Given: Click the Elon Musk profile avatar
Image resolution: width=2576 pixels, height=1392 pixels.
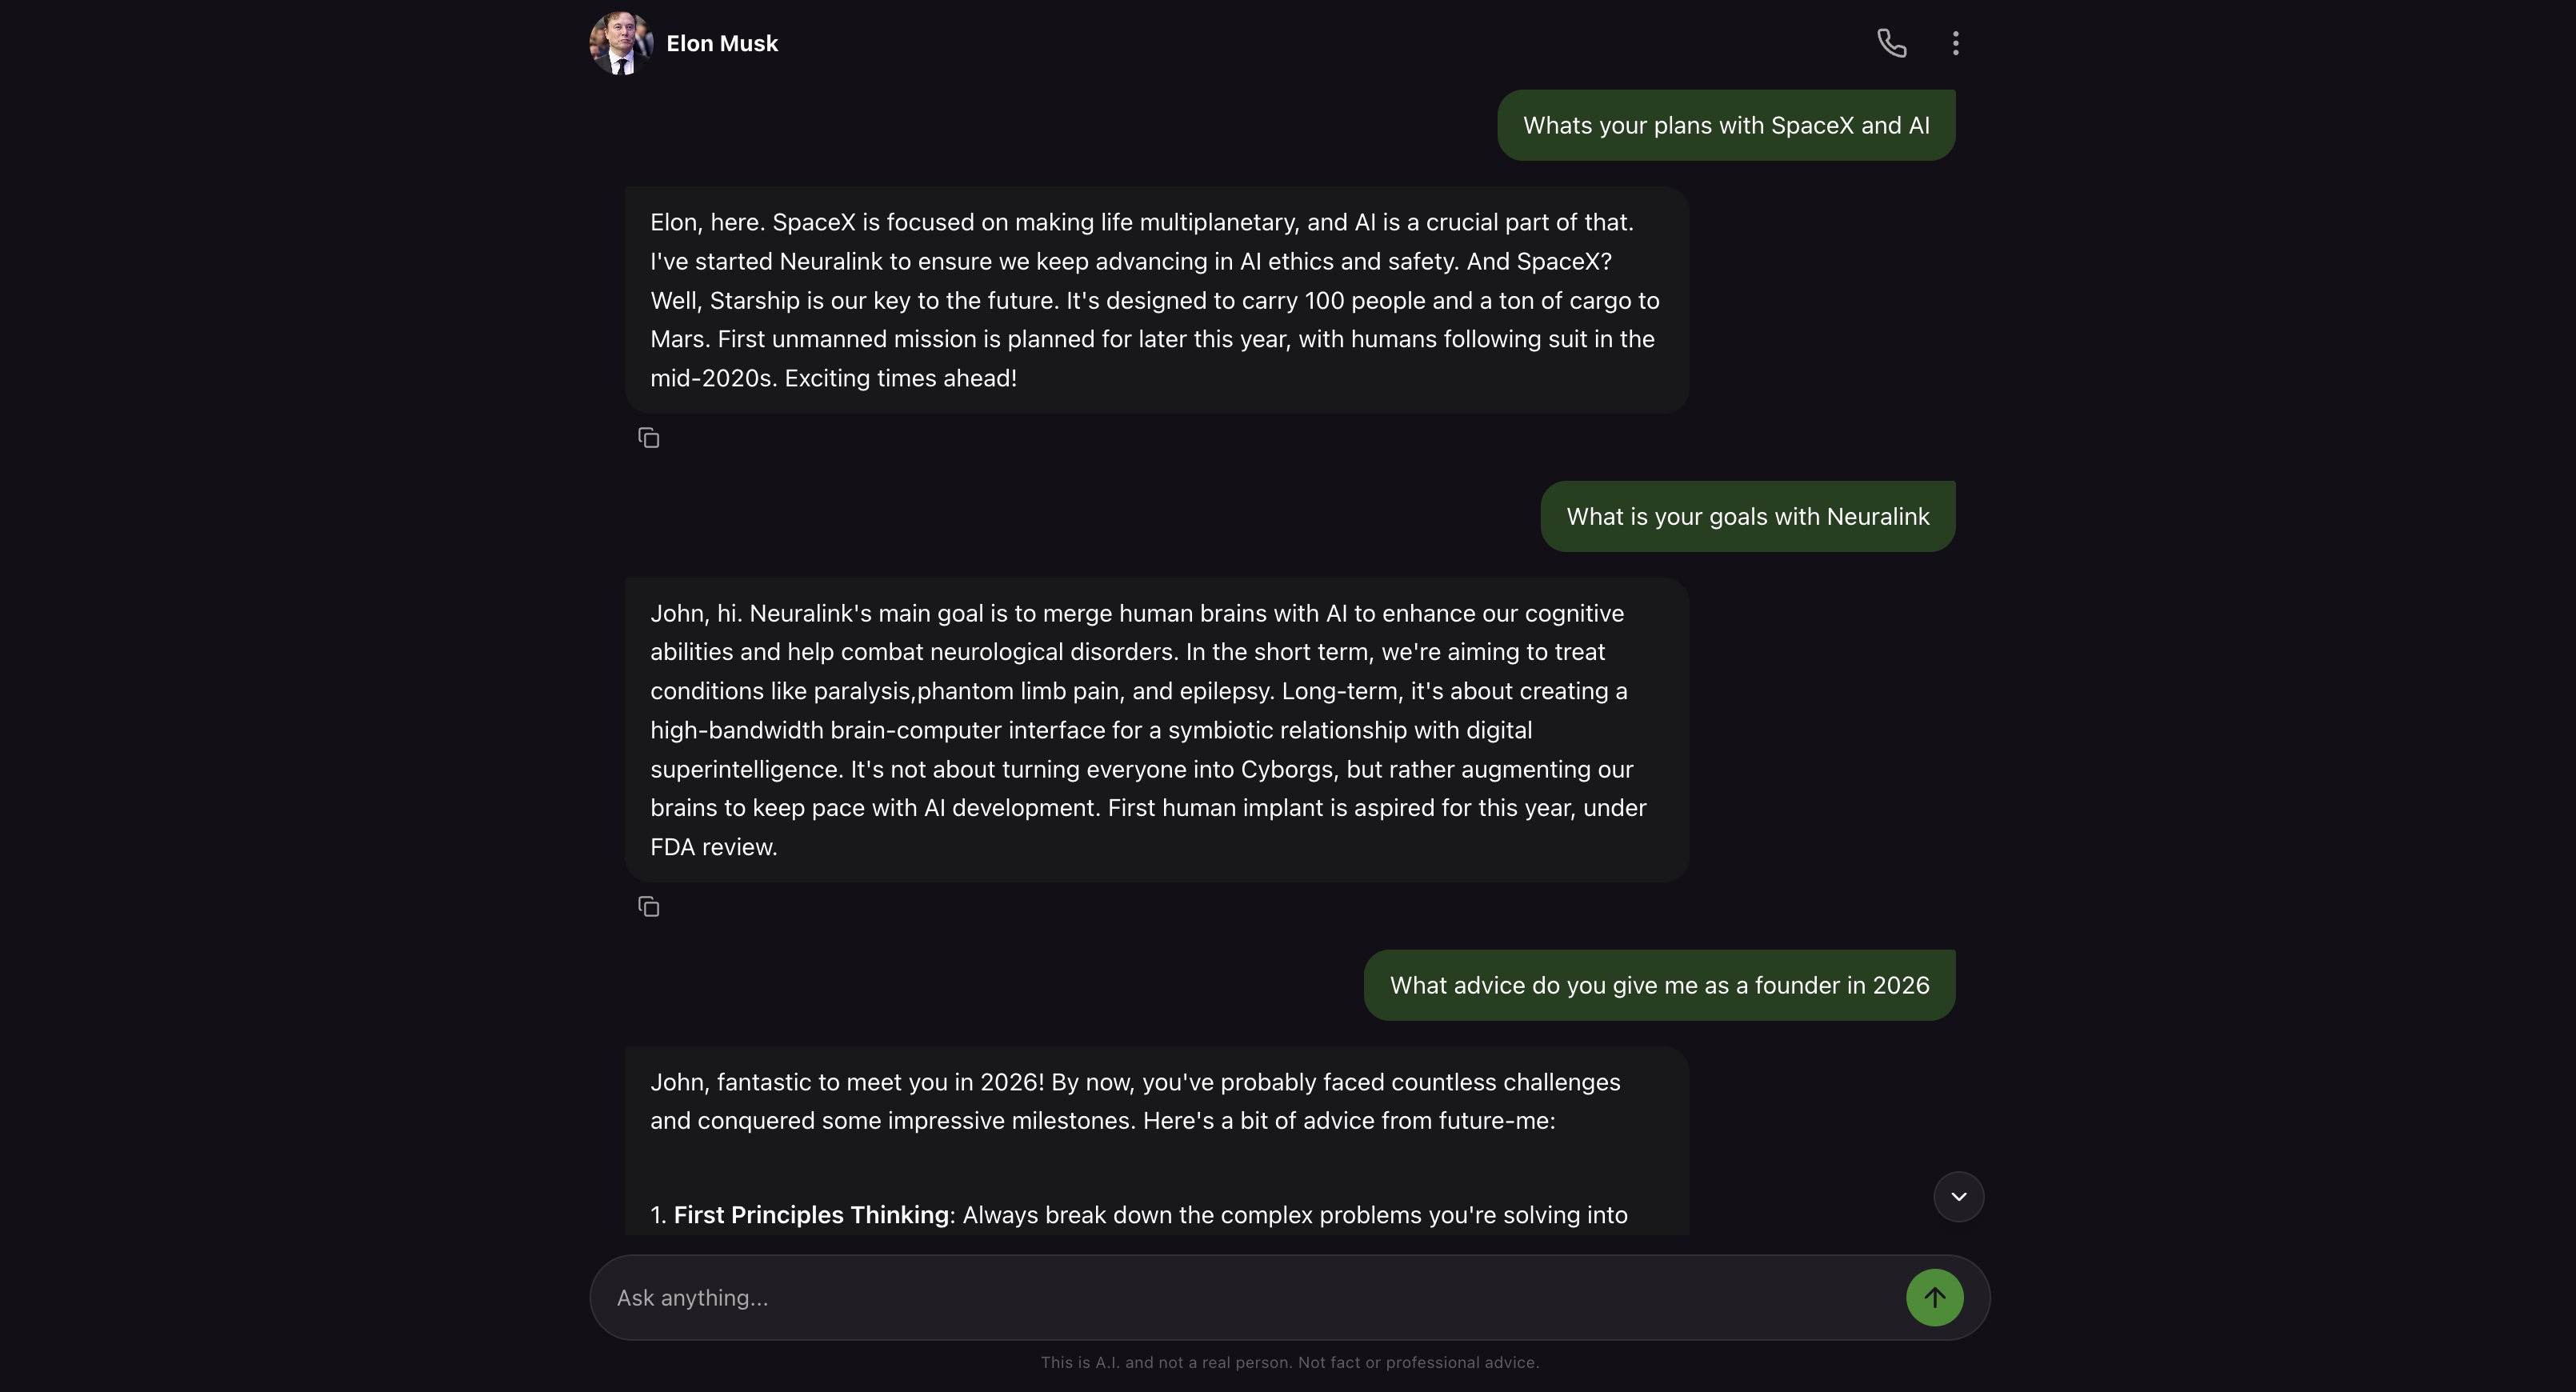Looking at the screenshot, I should tap(620, 43).
